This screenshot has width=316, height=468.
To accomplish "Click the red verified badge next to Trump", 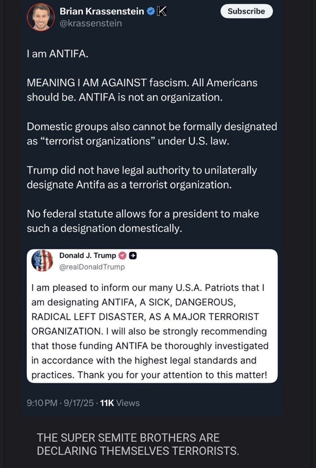I will 123,256.
